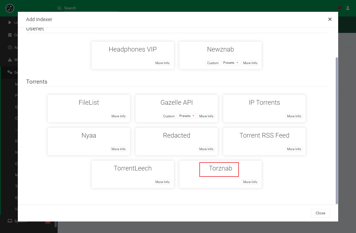Open More Info for Torrent RSS Feed
Image resolution: width=356 pixels, height=233 pixels.
coord(294,149)
